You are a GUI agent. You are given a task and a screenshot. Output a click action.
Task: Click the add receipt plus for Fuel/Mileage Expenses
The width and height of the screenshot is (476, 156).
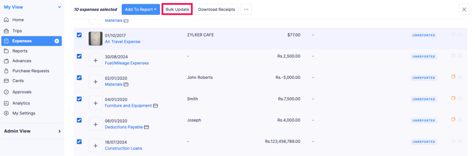pyautogui.click(x=96, y=60)
